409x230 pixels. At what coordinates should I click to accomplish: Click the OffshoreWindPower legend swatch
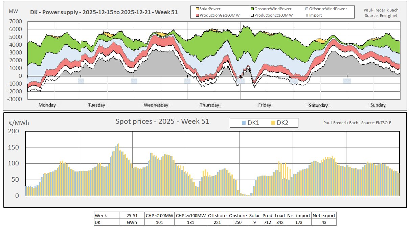coord(308,9)
